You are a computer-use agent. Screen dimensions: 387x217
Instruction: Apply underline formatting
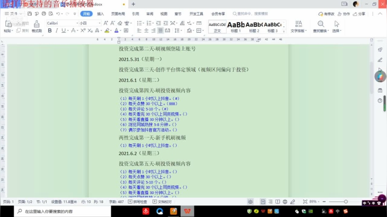click(63, 31)
